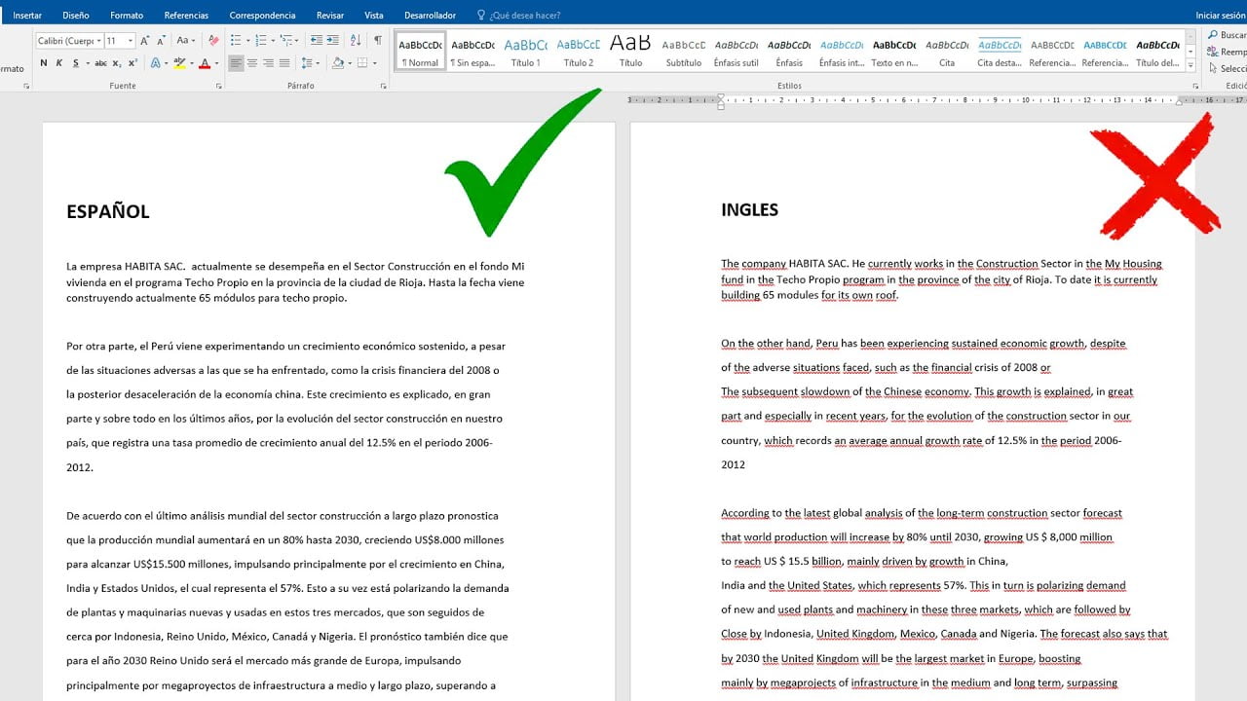The width and height of the screenshot is (1247, 701).
Task: Switch to the Referencias tab
Action: tap(186, 16)
